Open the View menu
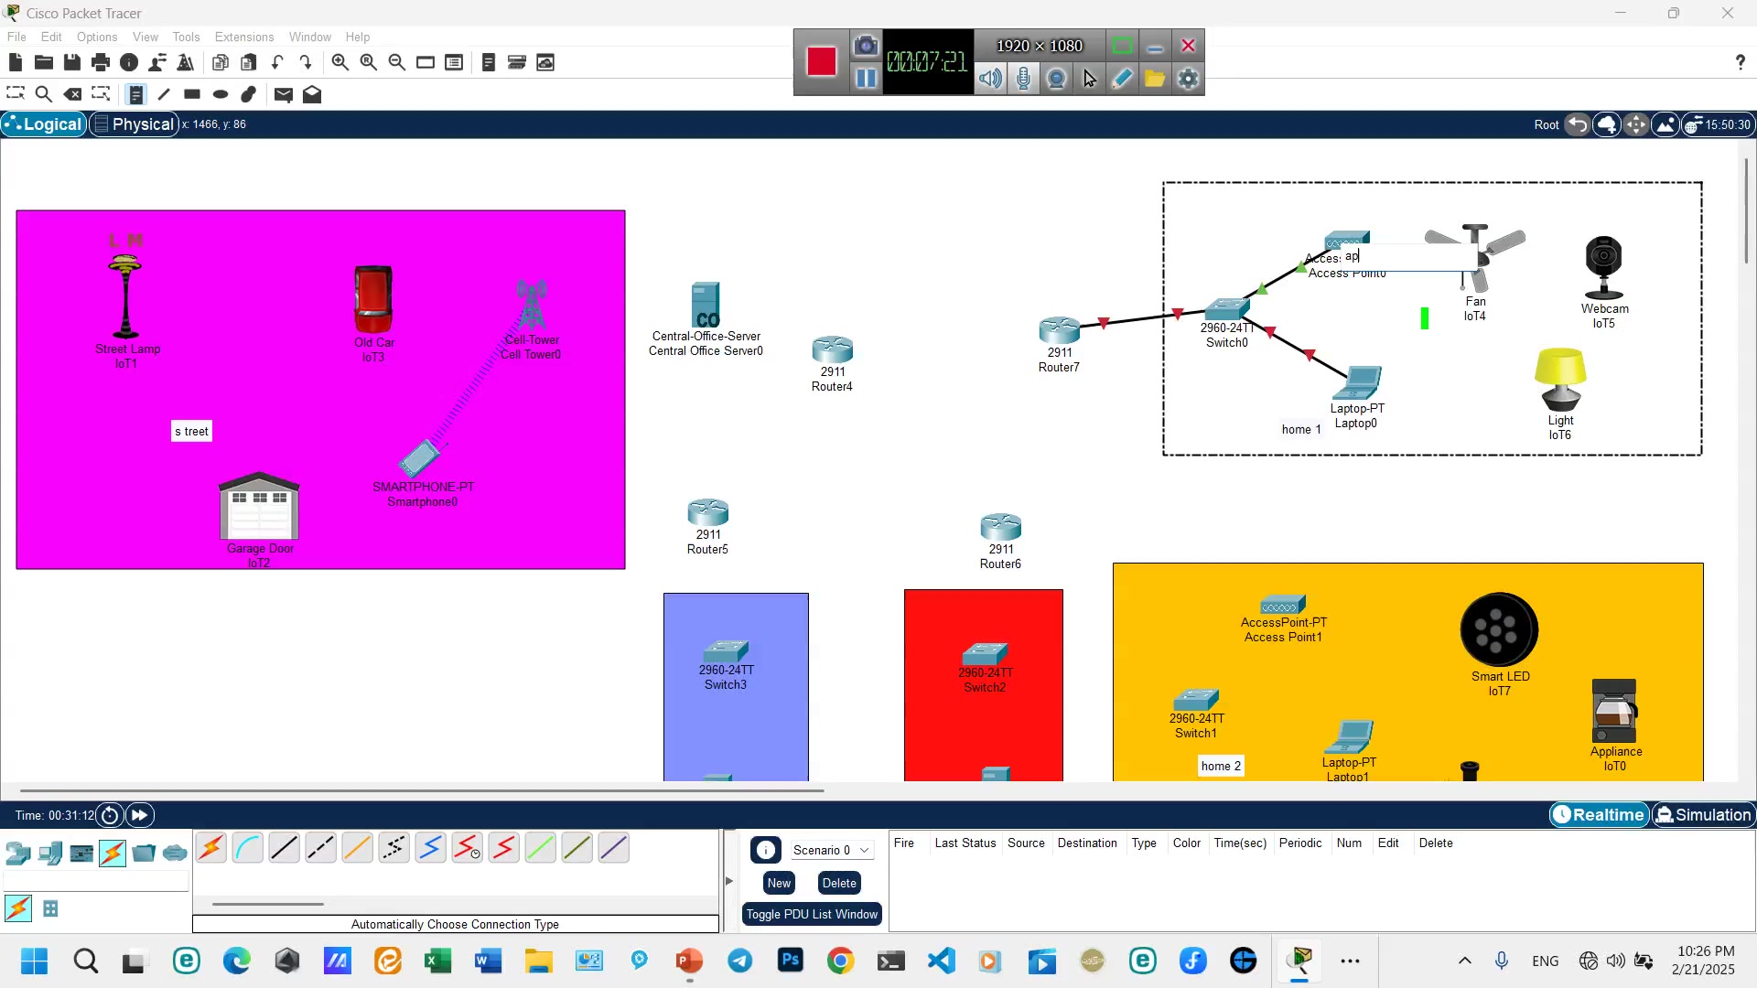 click(146, 37)
